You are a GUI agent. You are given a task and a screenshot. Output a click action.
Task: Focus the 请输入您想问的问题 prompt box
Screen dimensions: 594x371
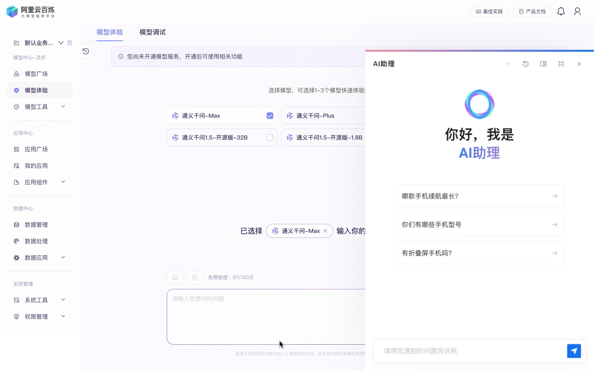coord(266,317)
